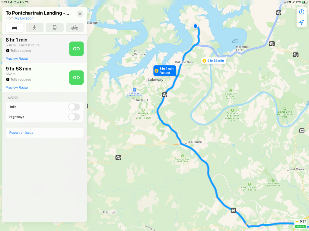Preview the 652 mi route
This screenshot has height=231, width=309.
[x=17, y=88]
